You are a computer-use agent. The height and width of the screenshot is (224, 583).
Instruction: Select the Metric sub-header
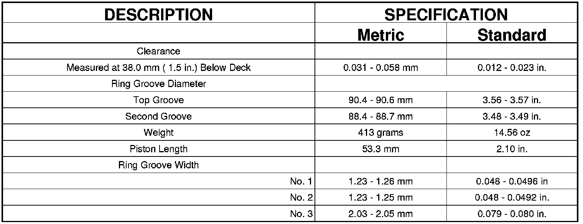click(x=380, y=35)
